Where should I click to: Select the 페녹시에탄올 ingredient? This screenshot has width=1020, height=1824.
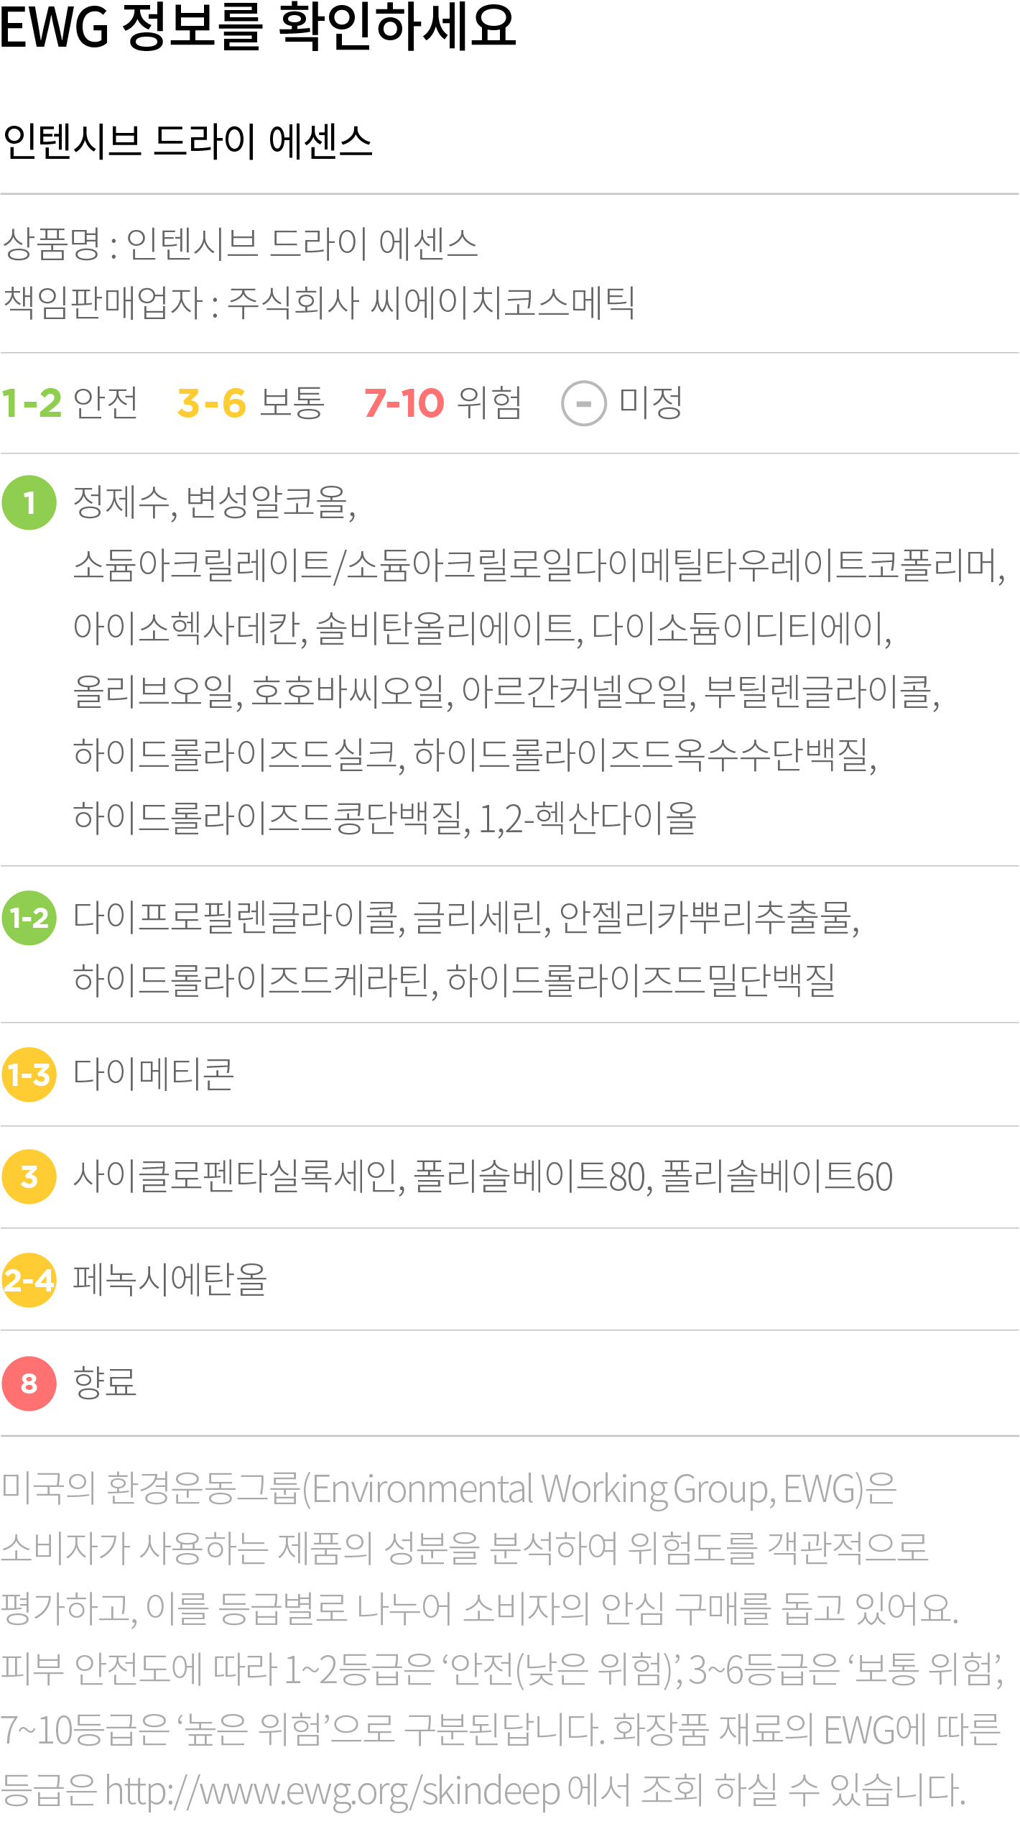click(170, 1279)
